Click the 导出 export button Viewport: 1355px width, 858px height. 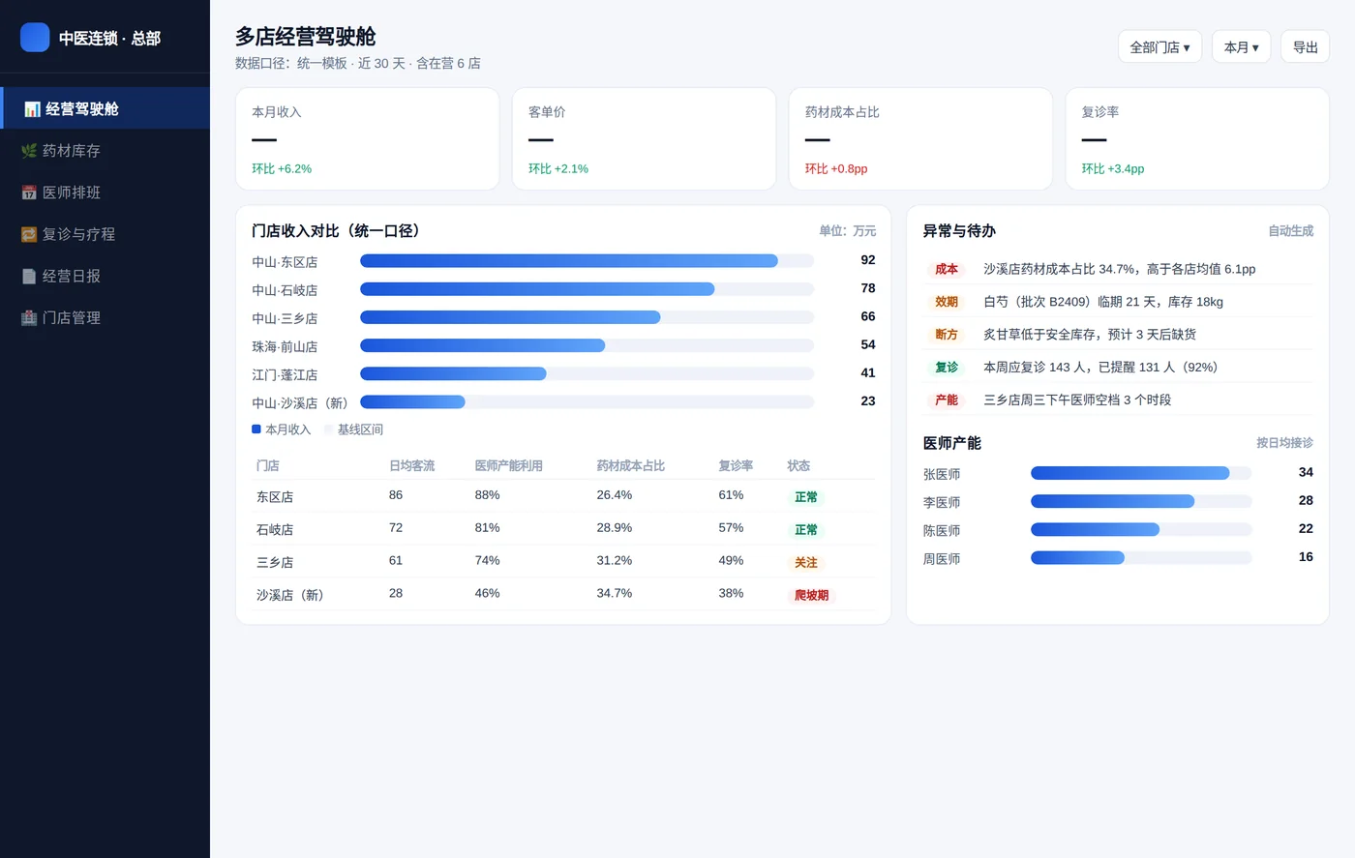click(1305, 46)
